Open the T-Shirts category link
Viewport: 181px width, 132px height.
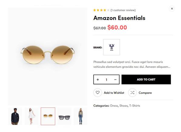pyautogui.click(x=135, y=106)
